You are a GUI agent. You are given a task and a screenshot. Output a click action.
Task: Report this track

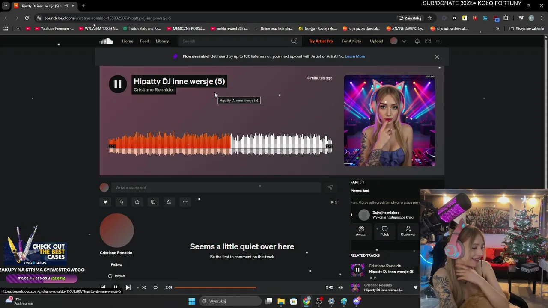point(117,276)
